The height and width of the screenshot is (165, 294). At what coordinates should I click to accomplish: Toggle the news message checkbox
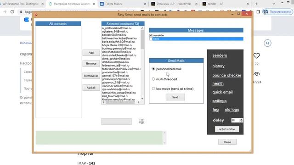pos(151,38)
